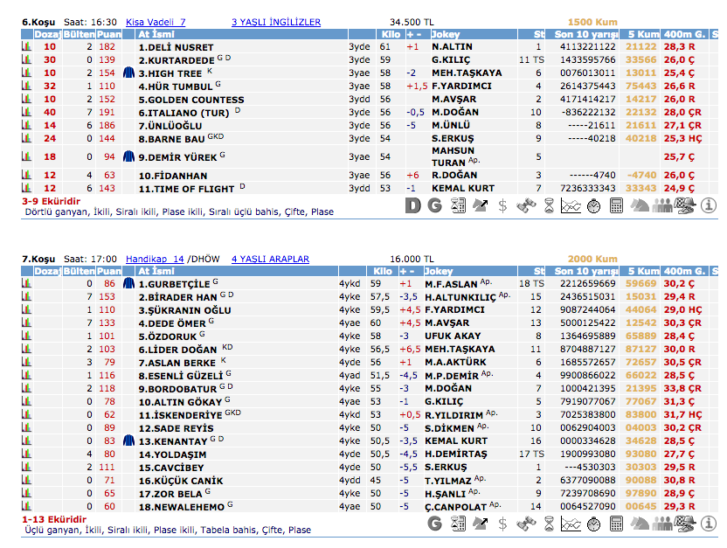
Task: Open the bar chart icon beside GURBETÇİLE's row
Action: (26, 283)
